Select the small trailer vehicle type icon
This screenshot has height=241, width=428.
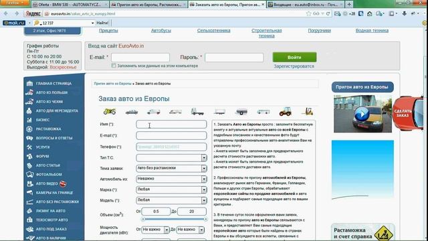tap(241, 112)
